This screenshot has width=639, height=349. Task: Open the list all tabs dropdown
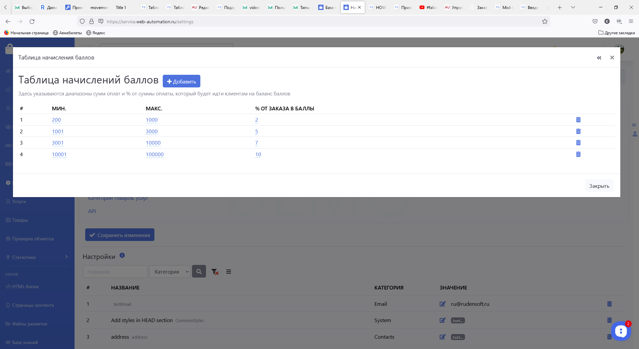coord(573,7)
